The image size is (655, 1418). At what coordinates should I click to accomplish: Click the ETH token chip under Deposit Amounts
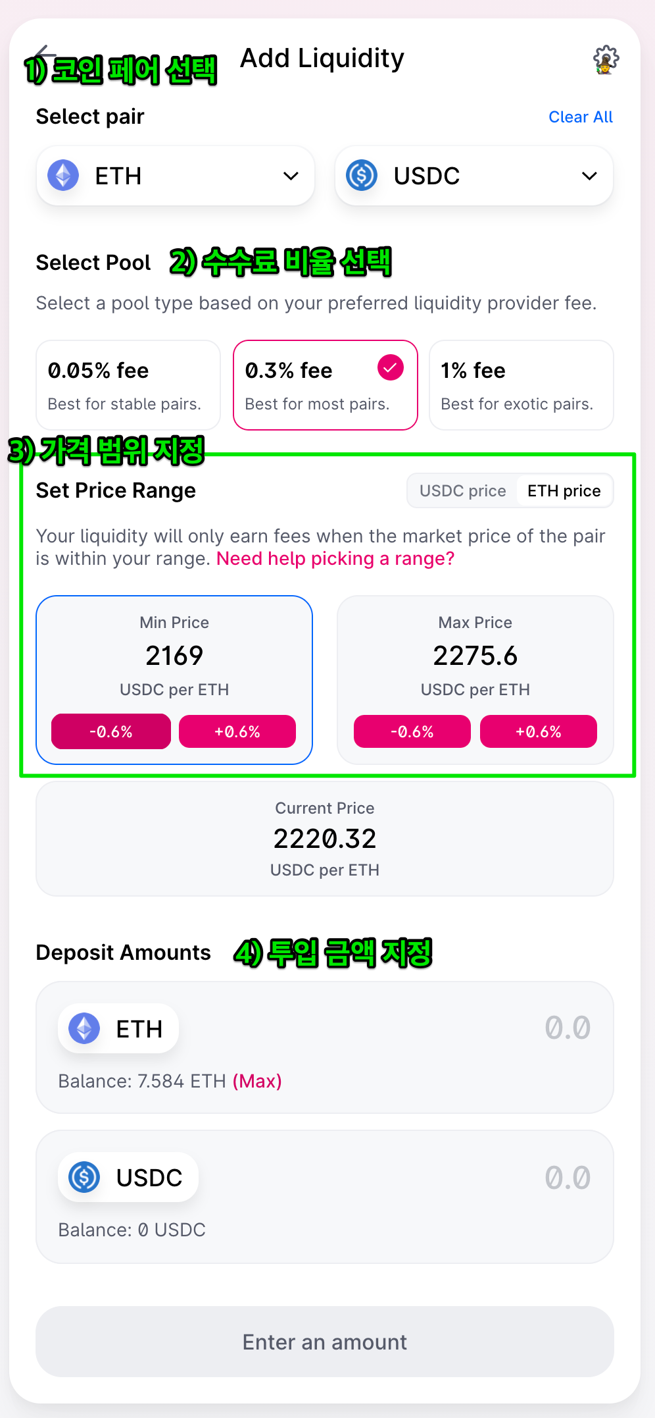(118, 1028)
